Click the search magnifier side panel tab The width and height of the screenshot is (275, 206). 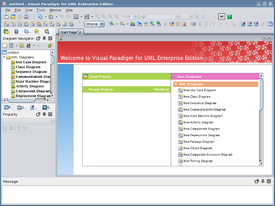point(47,31)
